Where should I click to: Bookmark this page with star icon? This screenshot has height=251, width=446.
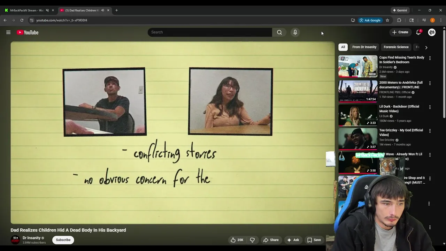tap(387, 20)
